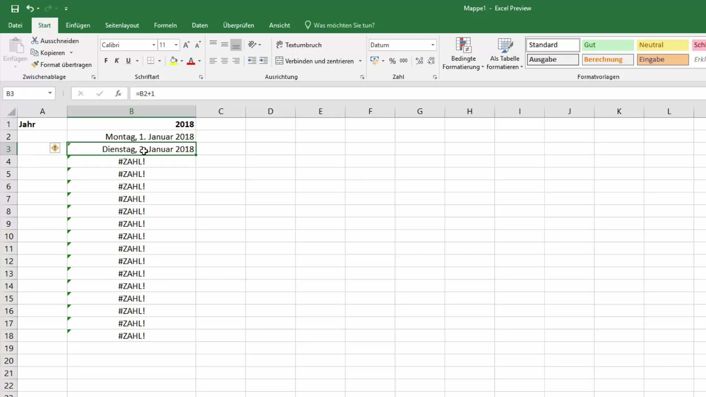706x397 pixels.
Task: Open the fill color dropdown arrow
Action: 182,61
